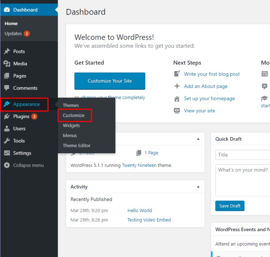Image resolution: width=270 pixels, height=257 pixels.
Task: Open the View your site link
Action: (x=199, y=111)
